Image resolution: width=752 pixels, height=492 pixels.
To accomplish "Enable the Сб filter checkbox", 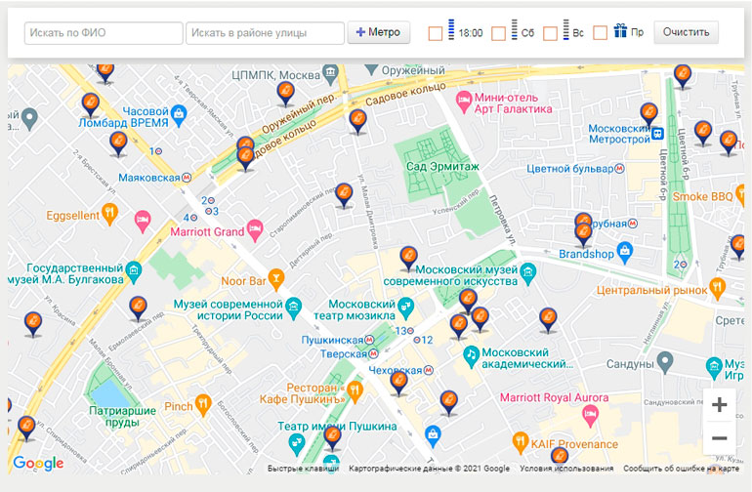I will click(498, 33).
